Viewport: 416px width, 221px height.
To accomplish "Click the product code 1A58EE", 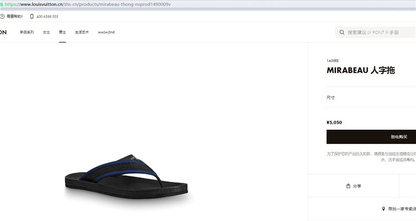I will pyautogui.click(x=333, y=61).
